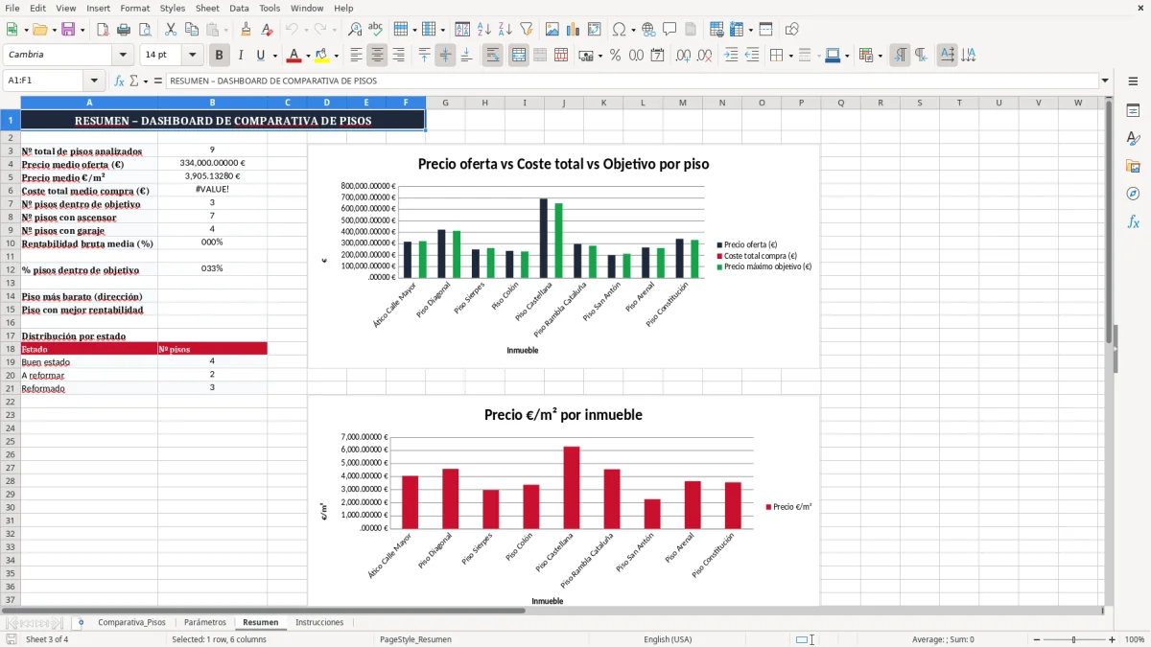
Task: Switch to Parámetros sheet tab
Action: (x=205, y=623)
